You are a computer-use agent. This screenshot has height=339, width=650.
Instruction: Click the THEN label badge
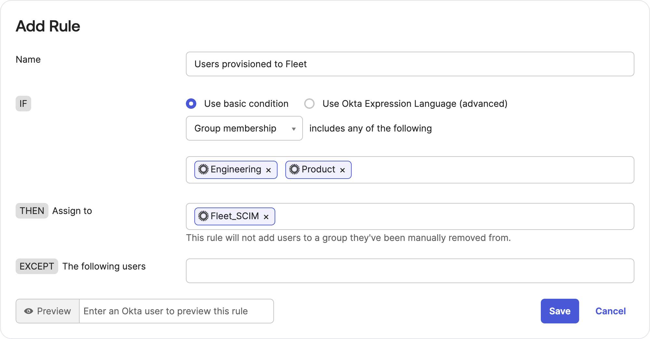(32, 211)
